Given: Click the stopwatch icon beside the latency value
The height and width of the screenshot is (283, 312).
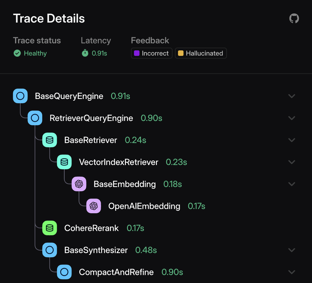Looking at the screenshot, I should coord(85,53).
